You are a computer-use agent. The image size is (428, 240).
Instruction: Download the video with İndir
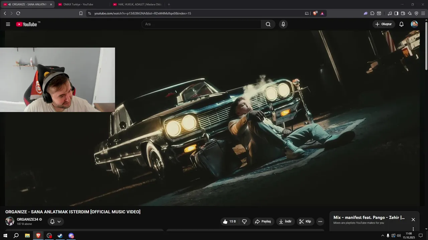point(285,221)
